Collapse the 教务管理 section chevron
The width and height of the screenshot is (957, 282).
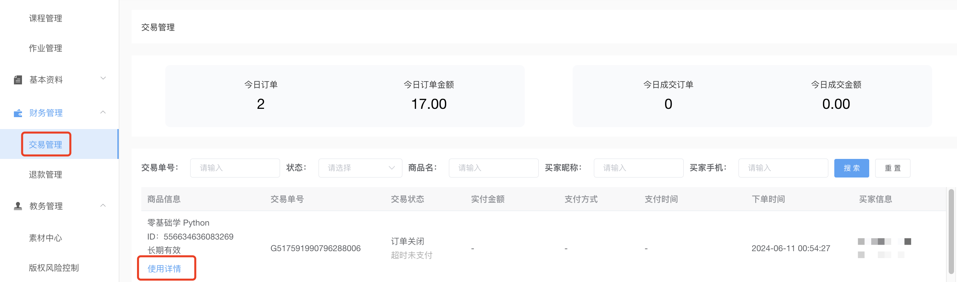103,206
